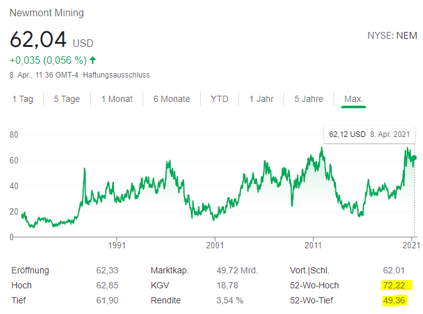Select the 1 Tag time range tab
This screenshot has height=314, width=423.
point(23,99)
